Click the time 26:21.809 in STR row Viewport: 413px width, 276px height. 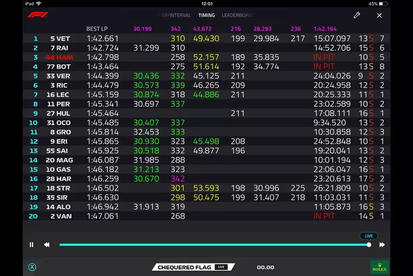coord(332,188)
